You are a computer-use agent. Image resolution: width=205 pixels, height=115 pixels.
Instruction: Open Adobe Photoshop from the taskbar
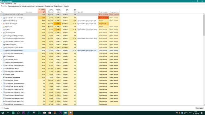point(29,113)
